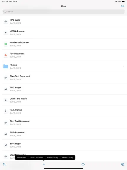Expand the Photos folder chevron
Image resolution: width=127 pixels, height=170 pixels.
coord(124,66)
